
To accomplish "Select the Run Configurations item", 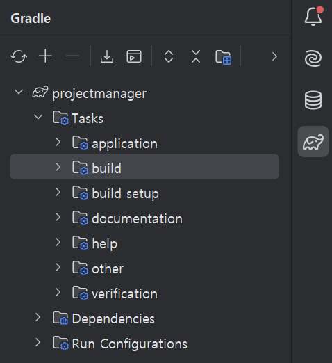I will (129, 344).
